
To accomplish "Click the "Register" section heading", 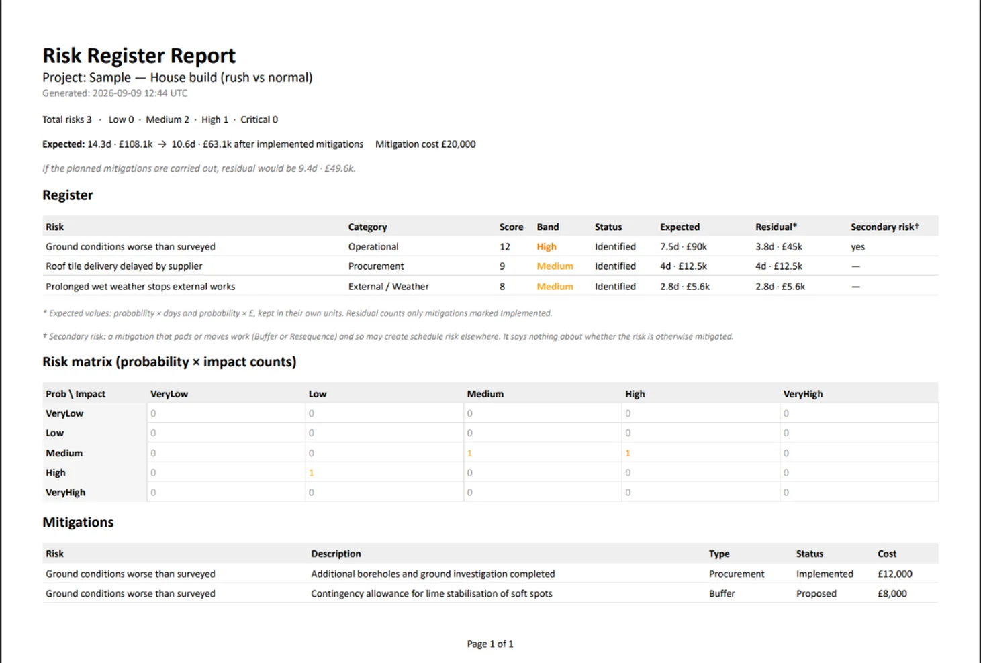I will pyautogui.click(x=68, y=195).
